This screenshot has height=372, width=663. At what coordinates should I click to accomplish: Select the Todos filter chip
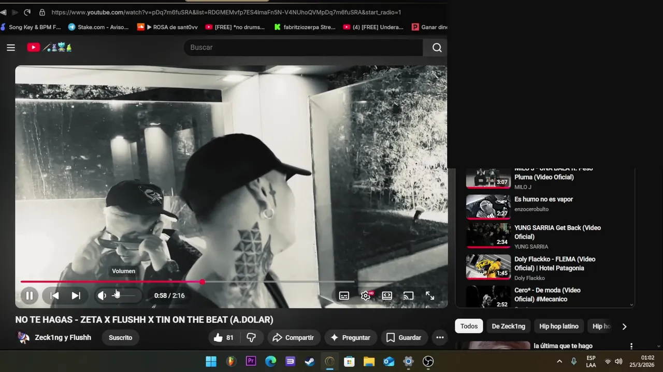469,326
